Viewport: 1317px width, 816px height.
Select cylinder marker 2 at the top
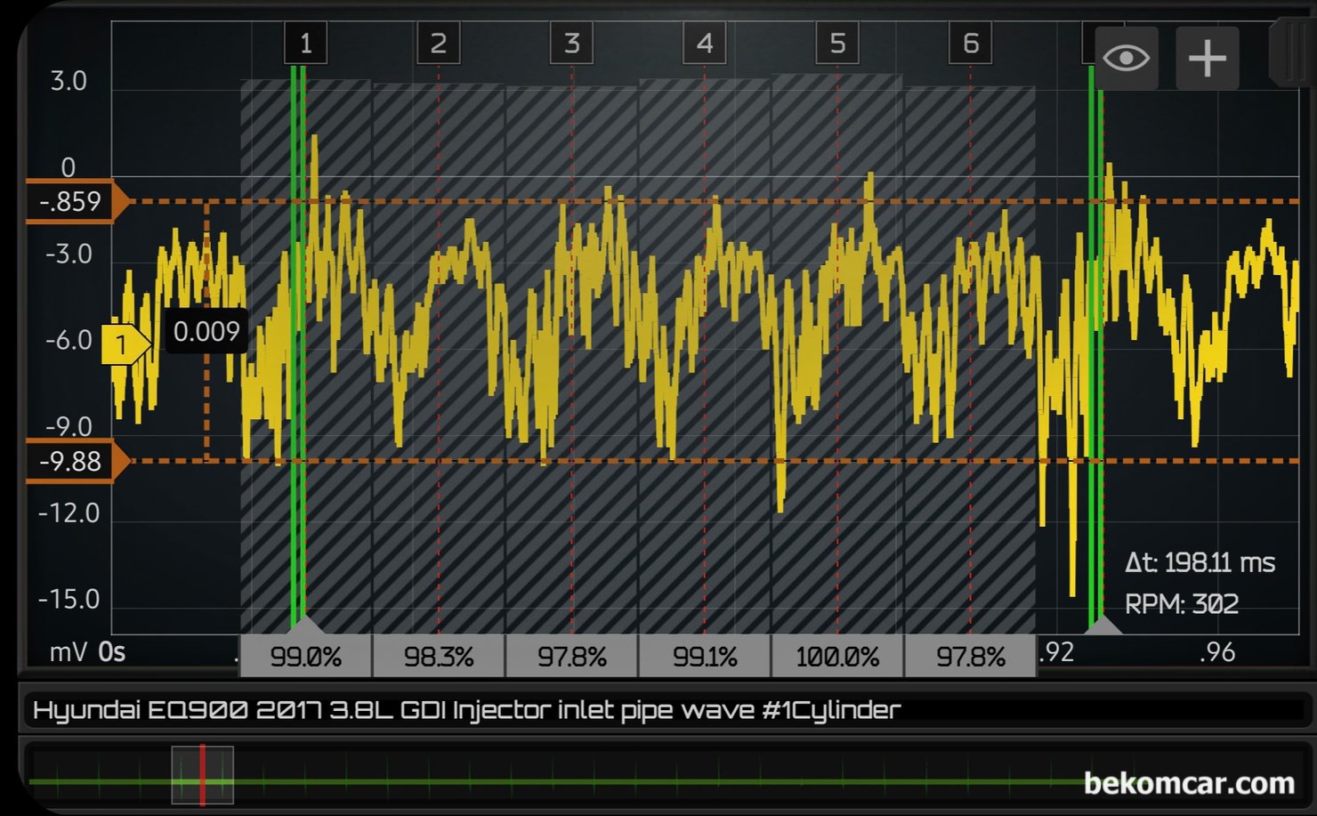439,44
